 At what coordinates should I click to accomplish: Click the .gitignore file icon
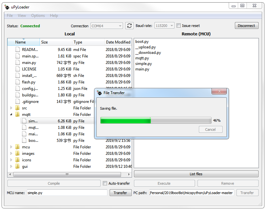click(x=18, y=101)
